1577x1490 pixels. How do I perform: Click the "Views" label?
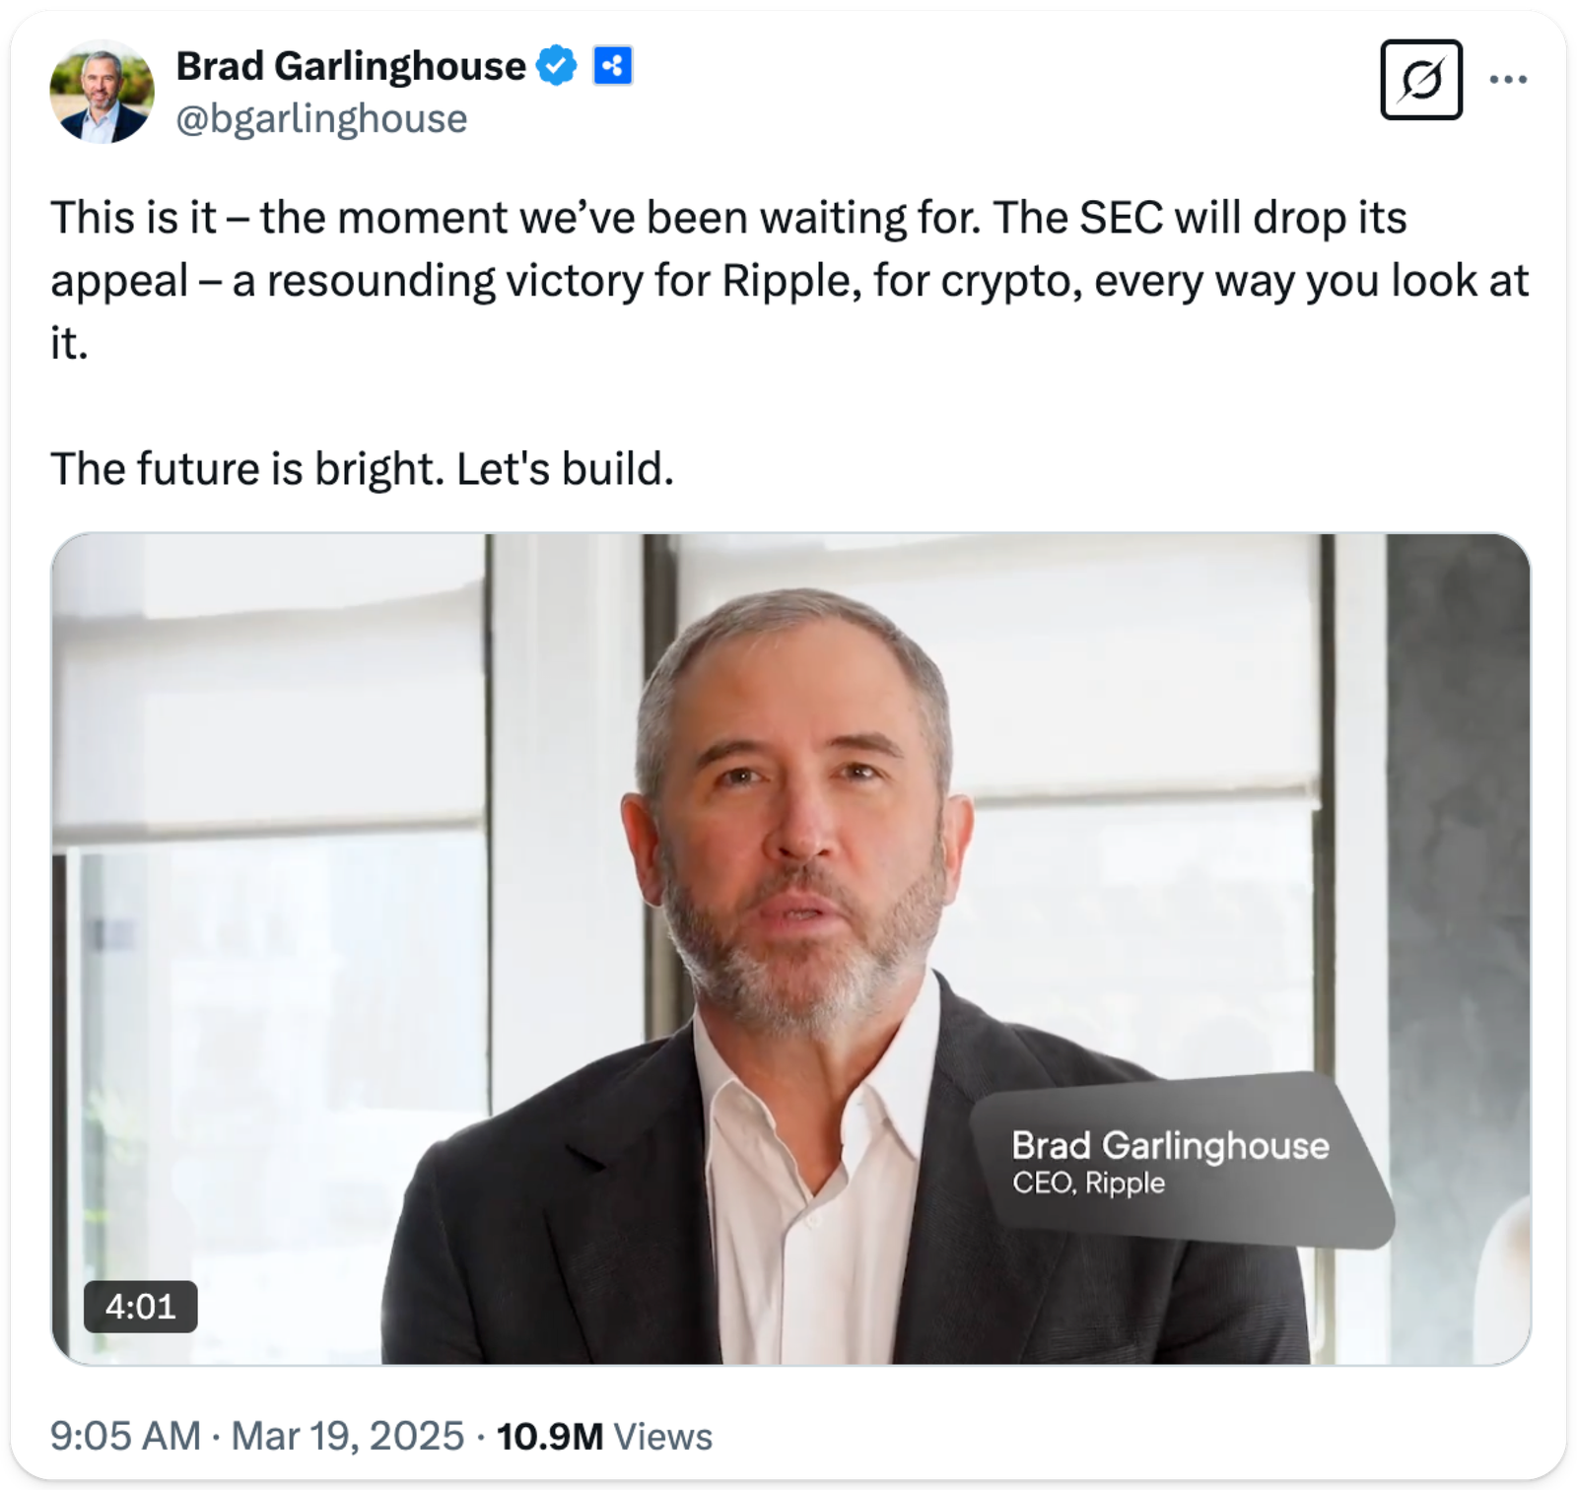click(x=662, y=1437)
